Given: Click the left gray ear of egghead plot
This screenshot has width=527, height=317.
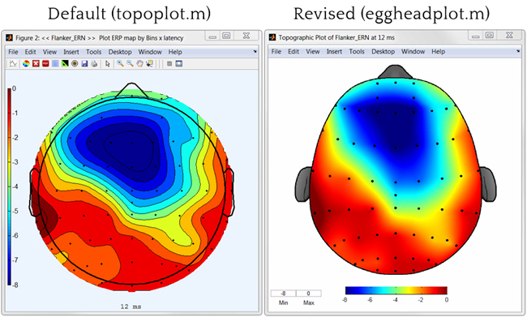Looking at the screenshot, I should [303, 184].
